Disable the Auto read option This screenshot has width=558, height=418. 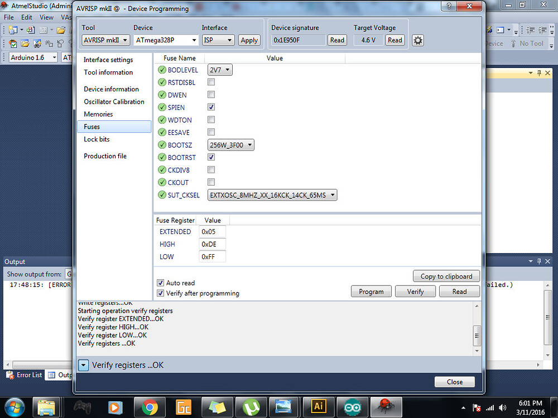160,283
